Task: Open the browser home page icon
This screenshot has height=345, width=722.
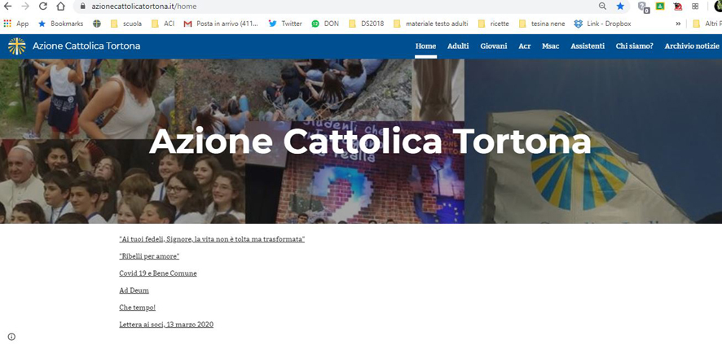Action: (61, 7)
